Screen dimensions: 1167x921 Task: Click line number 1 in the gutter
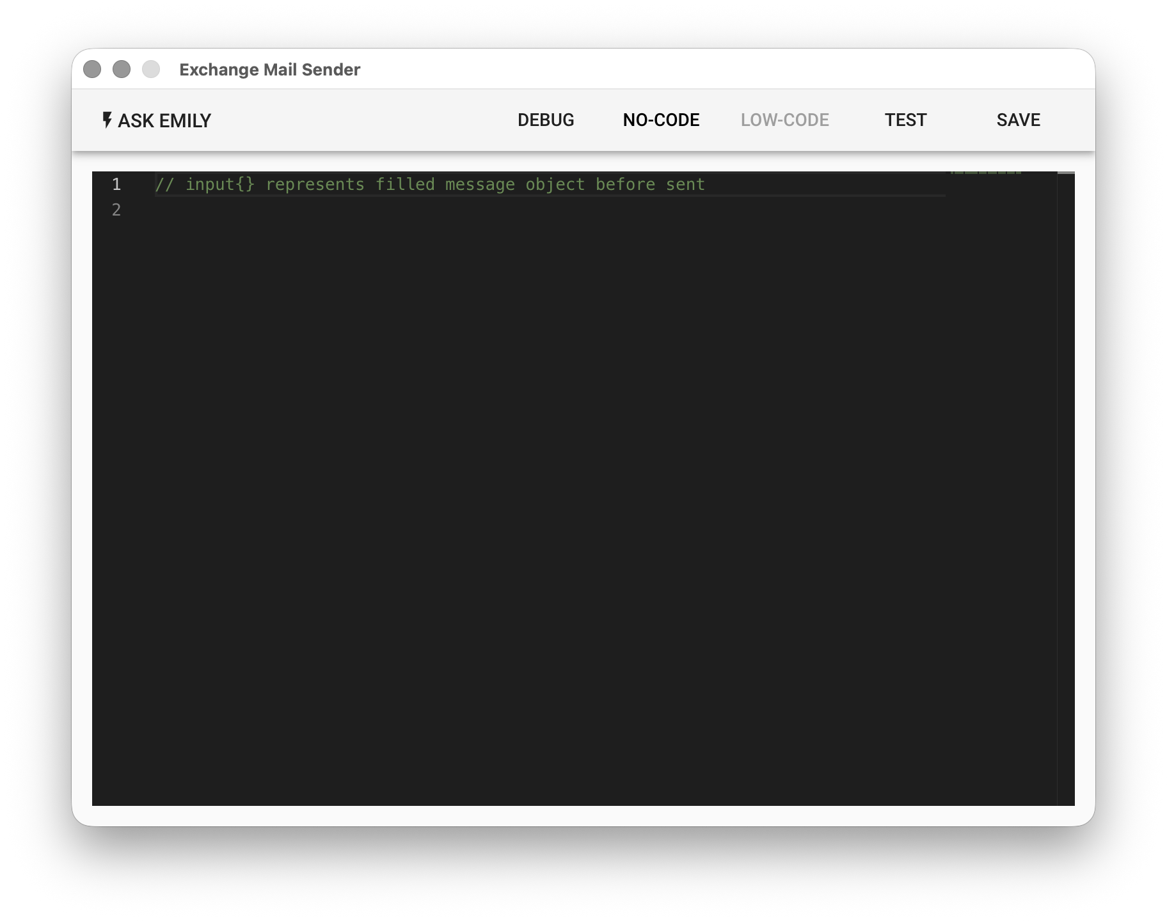click(116, 185)
